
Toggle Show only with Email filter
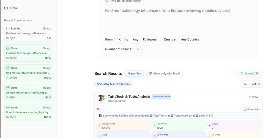(x=164, y=73)
